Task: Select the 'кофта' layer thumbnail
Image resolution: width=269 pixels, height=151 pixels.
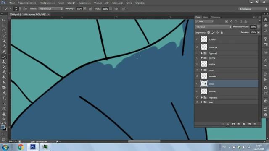Action: tap(204, 64)
